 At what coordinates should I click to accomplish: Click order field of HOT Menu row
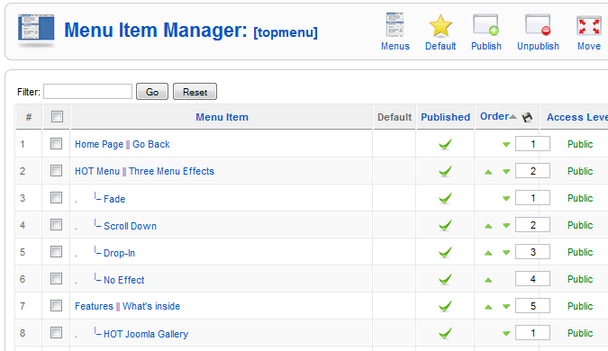[x=532, y=171]
